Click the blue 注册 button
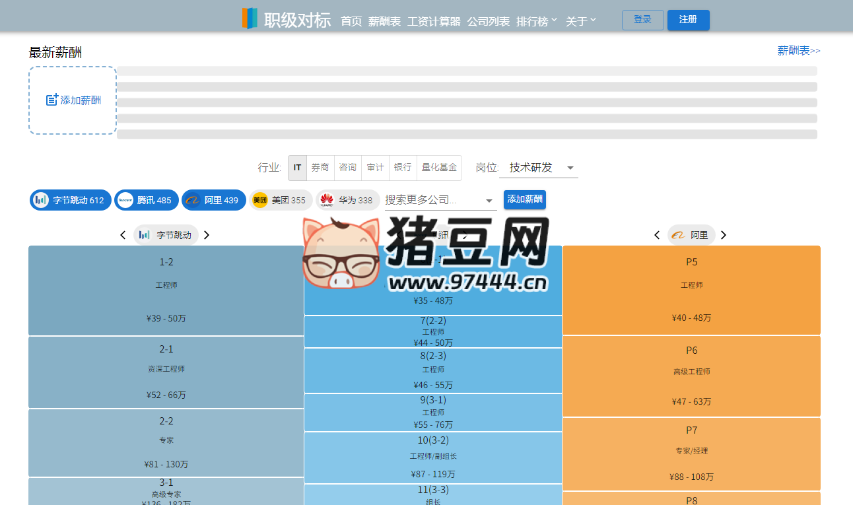This screenshot has height=505, width=853. coord(688,20)
